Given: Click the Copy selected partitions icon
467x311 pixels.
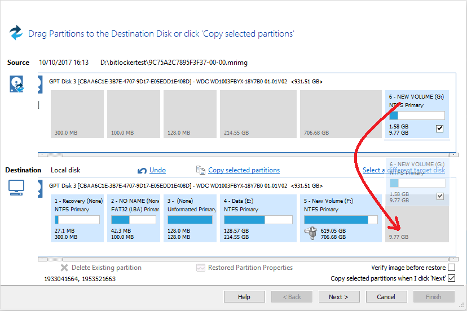Looking at the screenshot, I should point(200,170).
